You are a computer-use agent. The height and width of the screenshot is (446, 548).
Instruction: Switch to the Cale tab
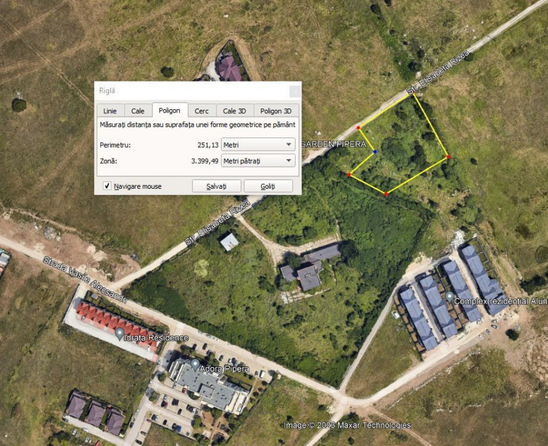pyautogui.click(x=137, y=111)
